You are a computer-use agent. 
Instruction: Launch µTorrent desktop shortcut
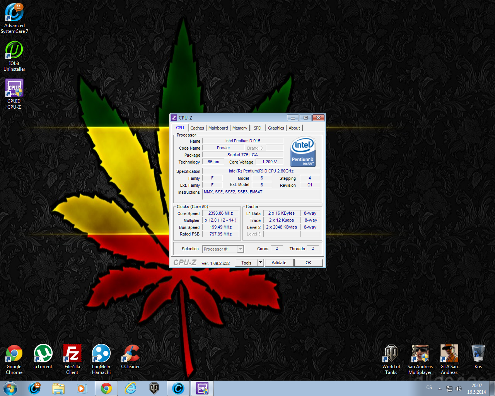point(43,357)
